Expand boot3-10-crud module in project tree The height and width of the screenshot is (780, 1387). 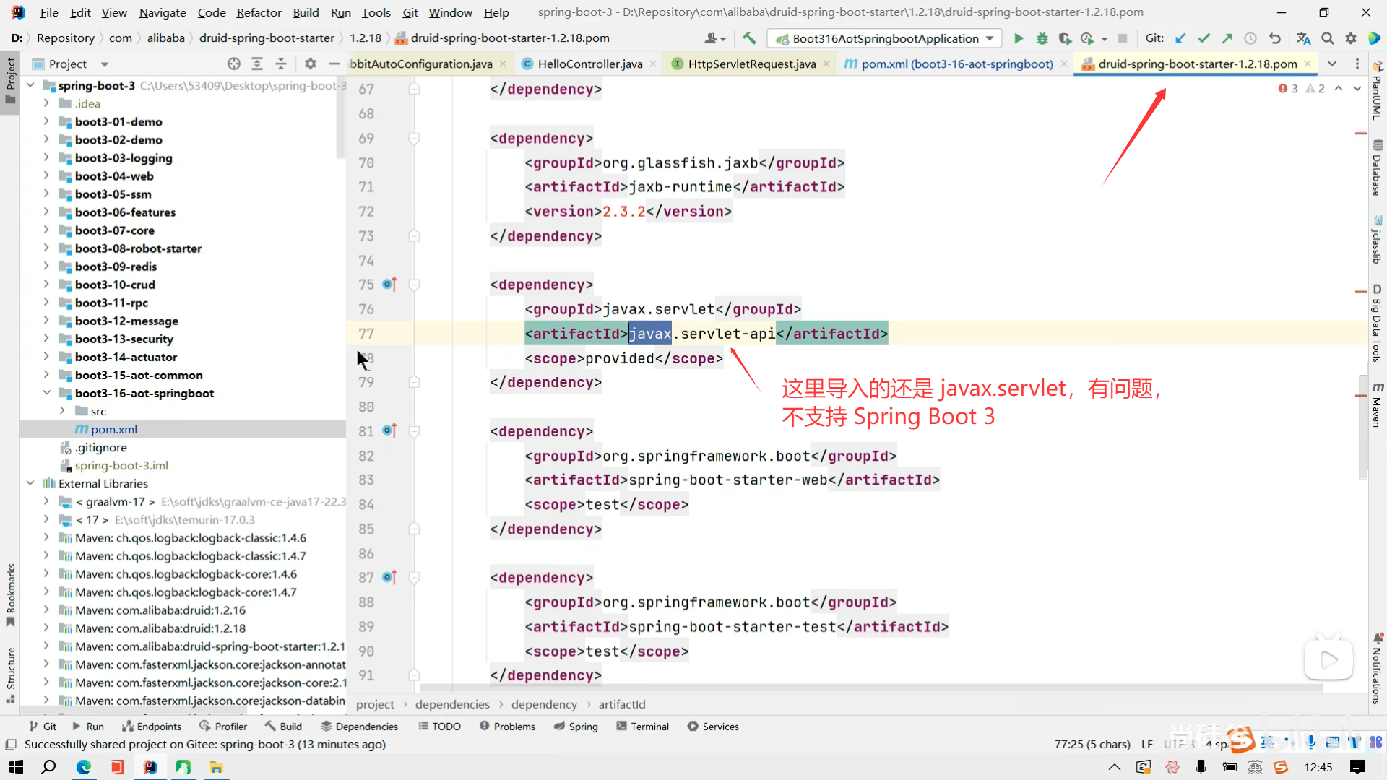point(46,285)
